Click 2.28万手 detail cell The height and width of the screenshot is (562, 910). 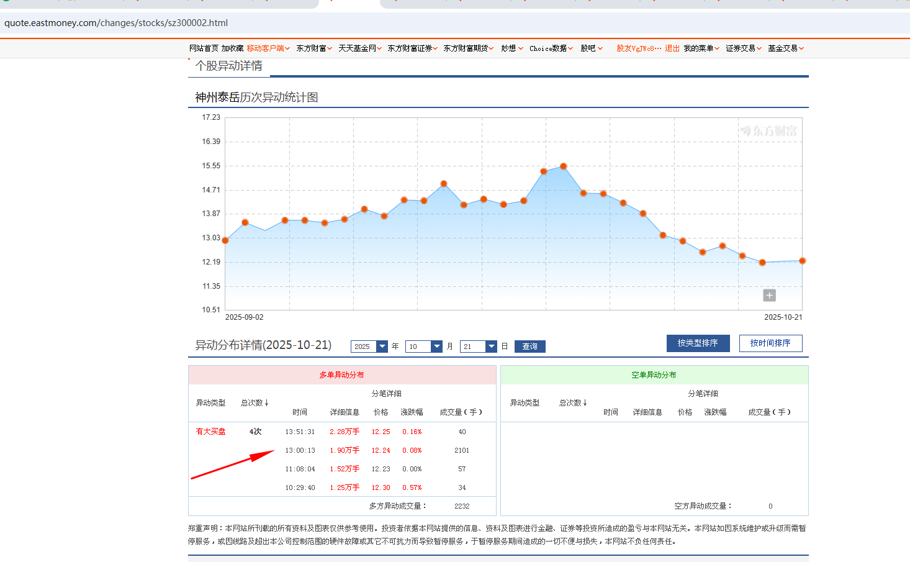(x=345, y=432)
